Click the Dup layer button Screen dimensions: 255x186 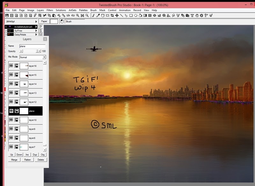coord(35,155)
